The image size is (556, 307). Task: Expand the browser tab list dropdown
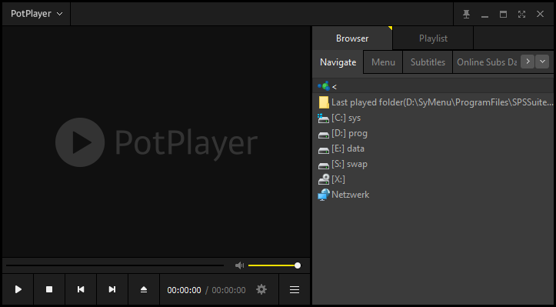click(x=542, y=62)
